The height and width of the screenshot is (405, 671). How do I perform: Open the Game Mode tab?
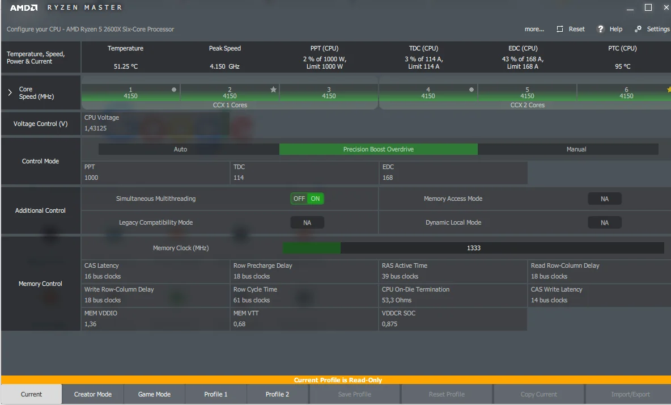(x=155, y=394)
